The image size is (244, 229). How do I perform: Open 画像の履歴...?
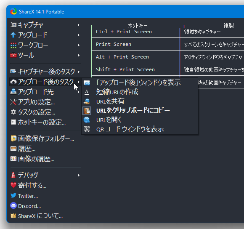(45, 159)
